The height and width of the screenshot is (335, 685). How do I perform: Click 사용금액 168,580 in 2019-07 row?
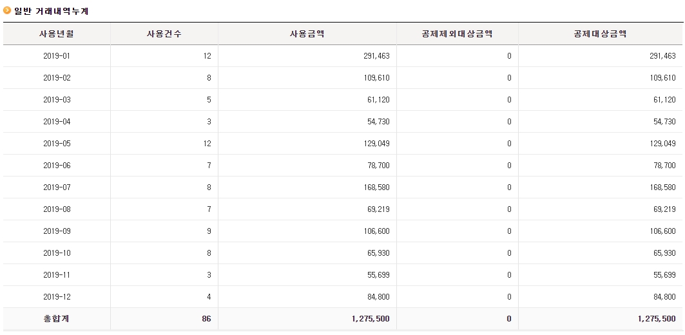click(x=376, y=187)
